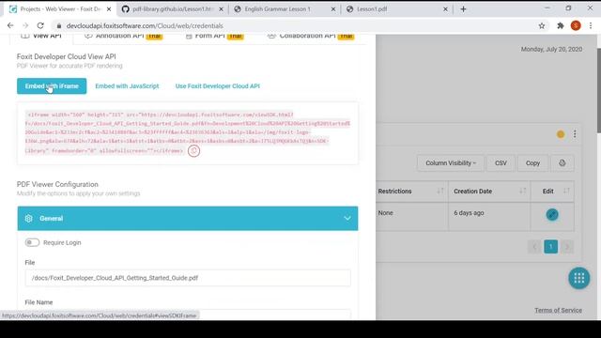
Task: Click the page vertical scrollbar
Action: 599,91
